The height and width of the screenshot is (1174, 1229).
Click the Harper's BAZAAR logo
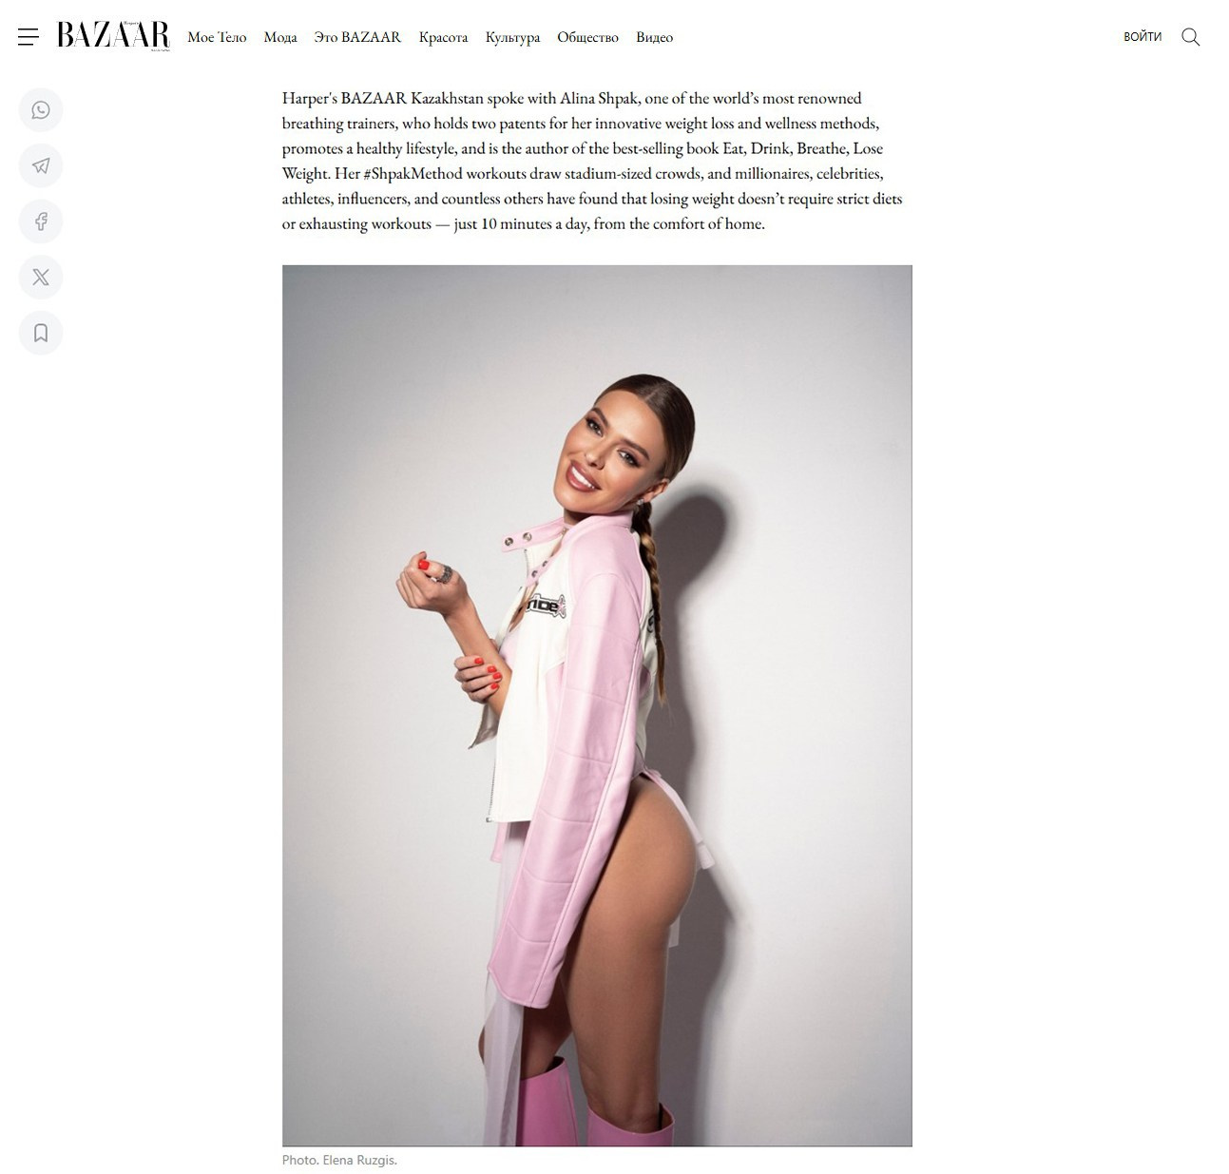[x=113, y=36]
